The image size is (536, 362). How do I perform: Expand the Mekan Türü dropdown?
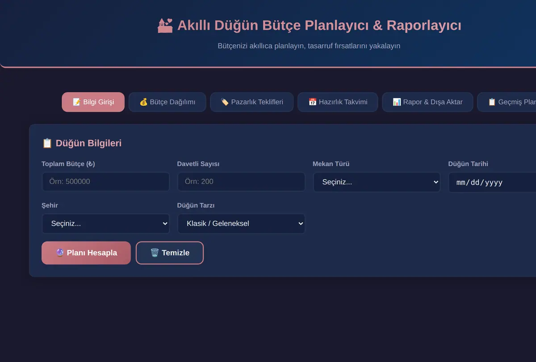[x=377, y=182]
